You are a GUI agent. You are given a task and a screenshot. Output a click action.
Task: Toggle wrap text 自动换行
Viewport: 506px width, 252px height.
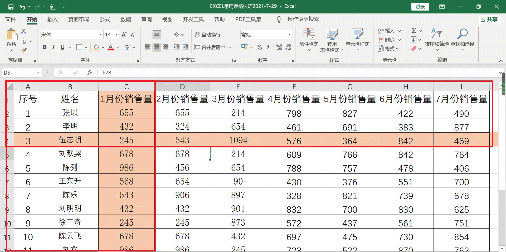tap(208, 35)
